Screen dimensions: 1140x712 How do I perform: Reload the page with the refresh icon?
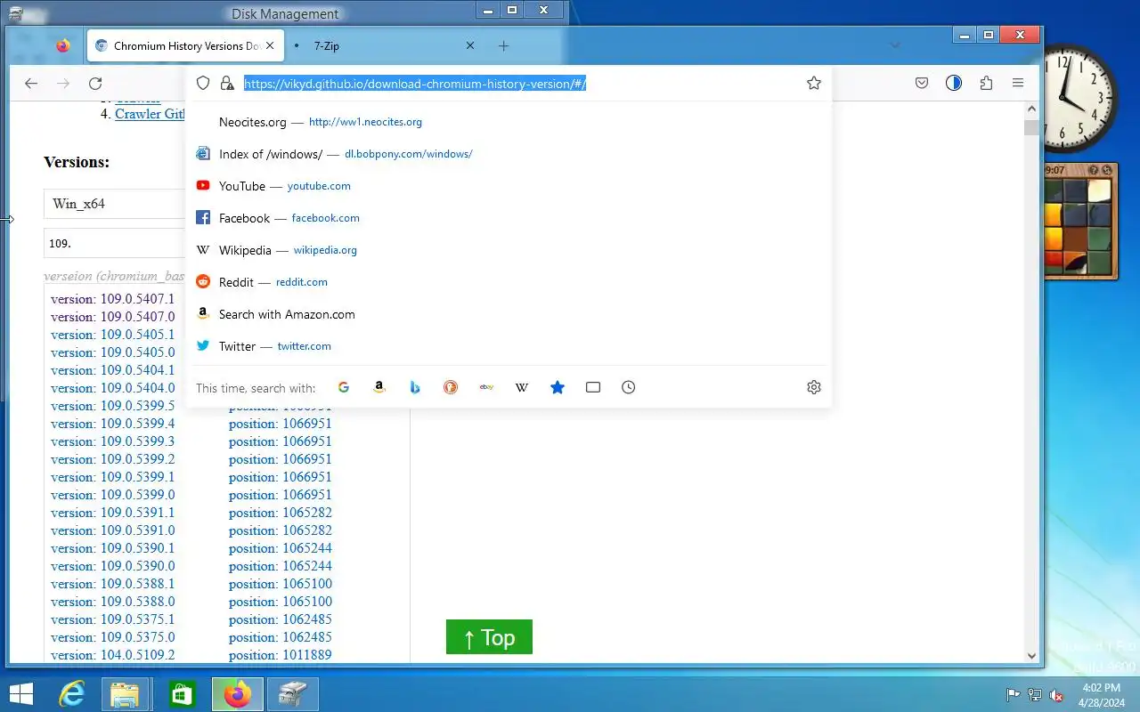[x=95, y=84]
